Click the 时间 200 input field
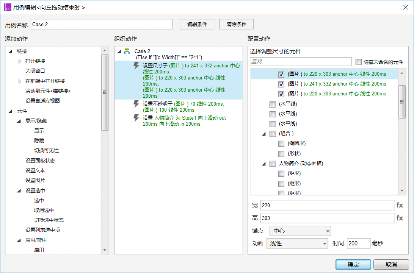The image size is (414, 273). [x=358, y=243]
